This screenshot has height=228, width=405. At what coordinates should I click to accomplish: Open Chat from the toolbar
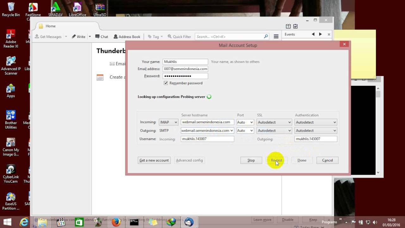pos(102,36)
